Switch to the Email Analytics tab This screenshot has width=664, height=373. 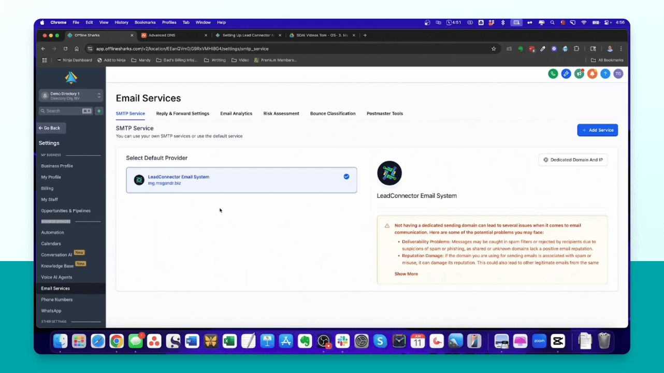click(x=236, y=113)
